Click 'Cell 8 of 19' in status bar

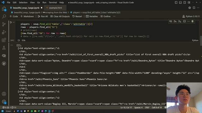click(157, 107)
